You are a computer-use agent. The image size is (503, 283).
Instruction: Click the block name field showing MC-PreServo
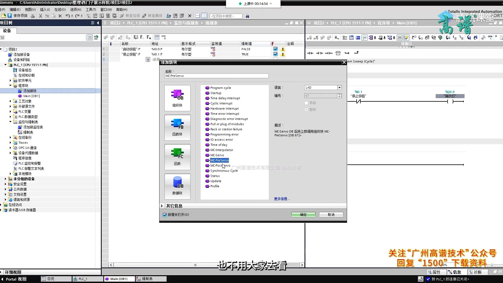click(216, 76)
